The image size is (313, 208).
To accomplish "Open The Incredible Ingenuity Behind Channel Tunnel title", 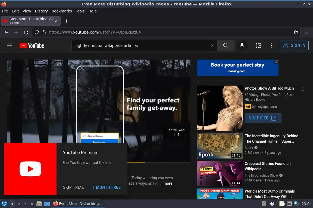I will point(271,139).
